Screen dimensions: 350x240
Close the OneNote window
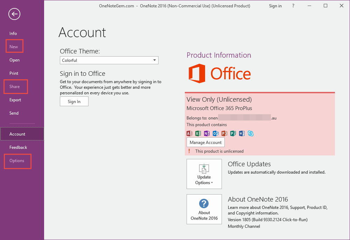click(342, 6)
